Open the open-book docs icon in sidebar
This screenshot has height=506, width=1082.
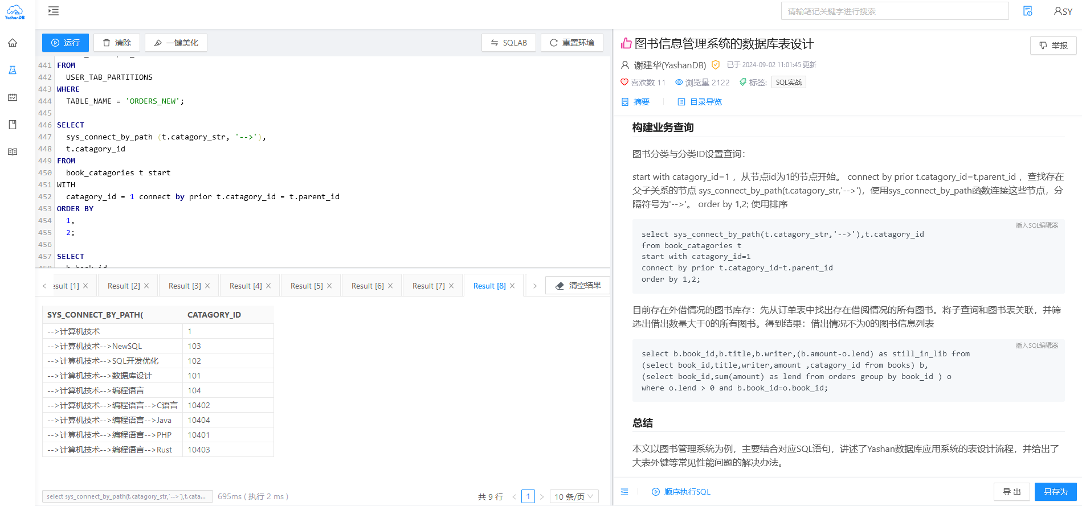pos(13,152)
